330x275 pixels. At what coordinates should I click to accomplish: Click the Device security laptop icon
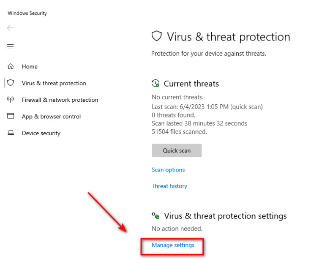[11, 133]
